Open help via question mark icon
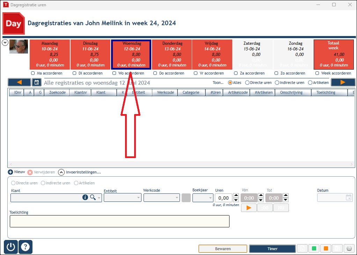Screen dimensions: 357x255 coord(25,247)
